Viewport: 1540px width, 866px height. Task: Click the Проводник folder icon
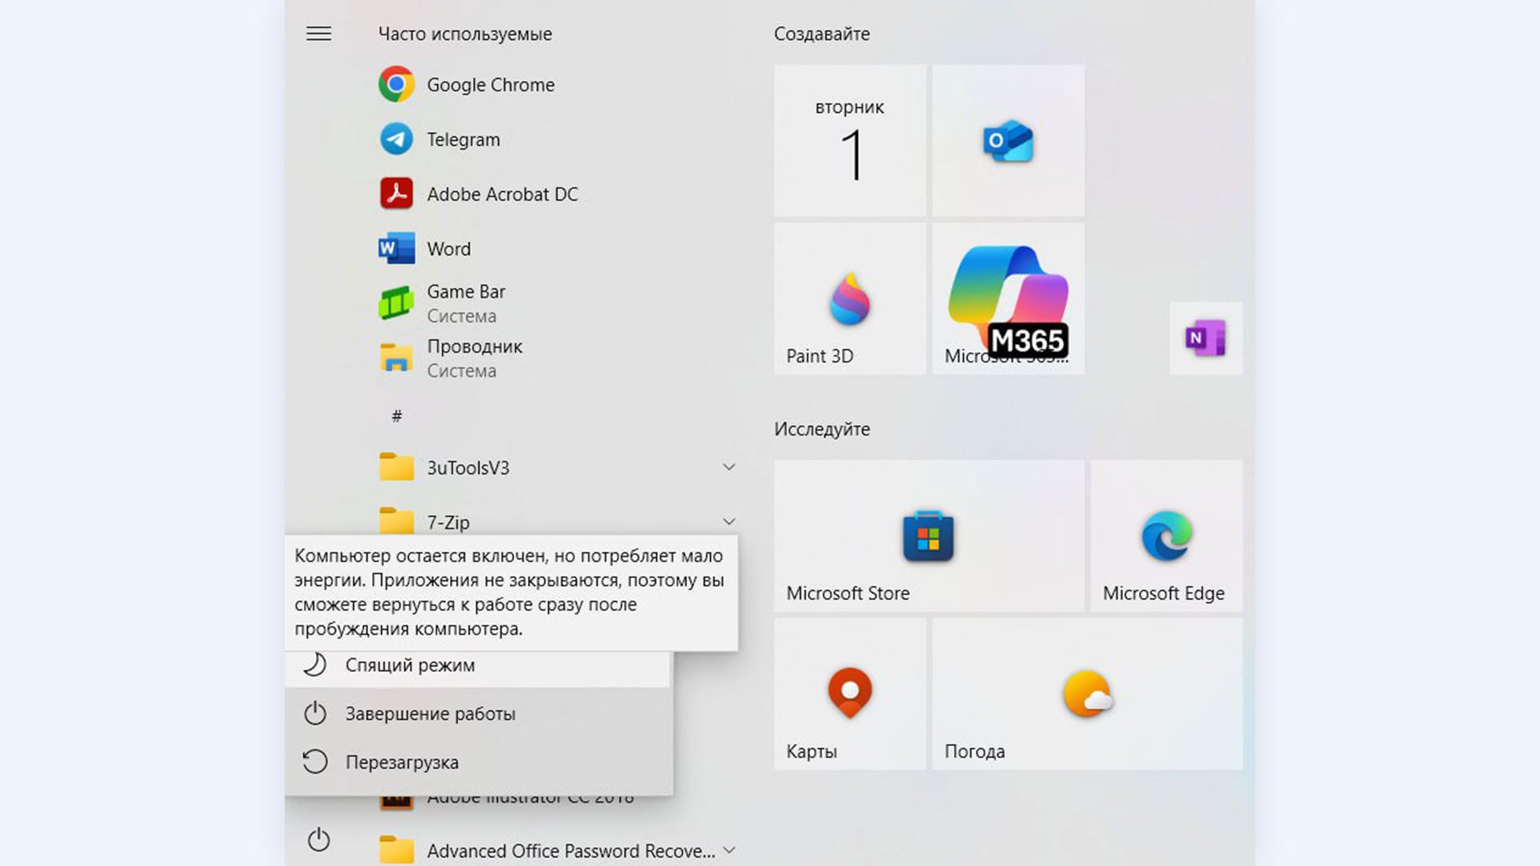[396, 358]
